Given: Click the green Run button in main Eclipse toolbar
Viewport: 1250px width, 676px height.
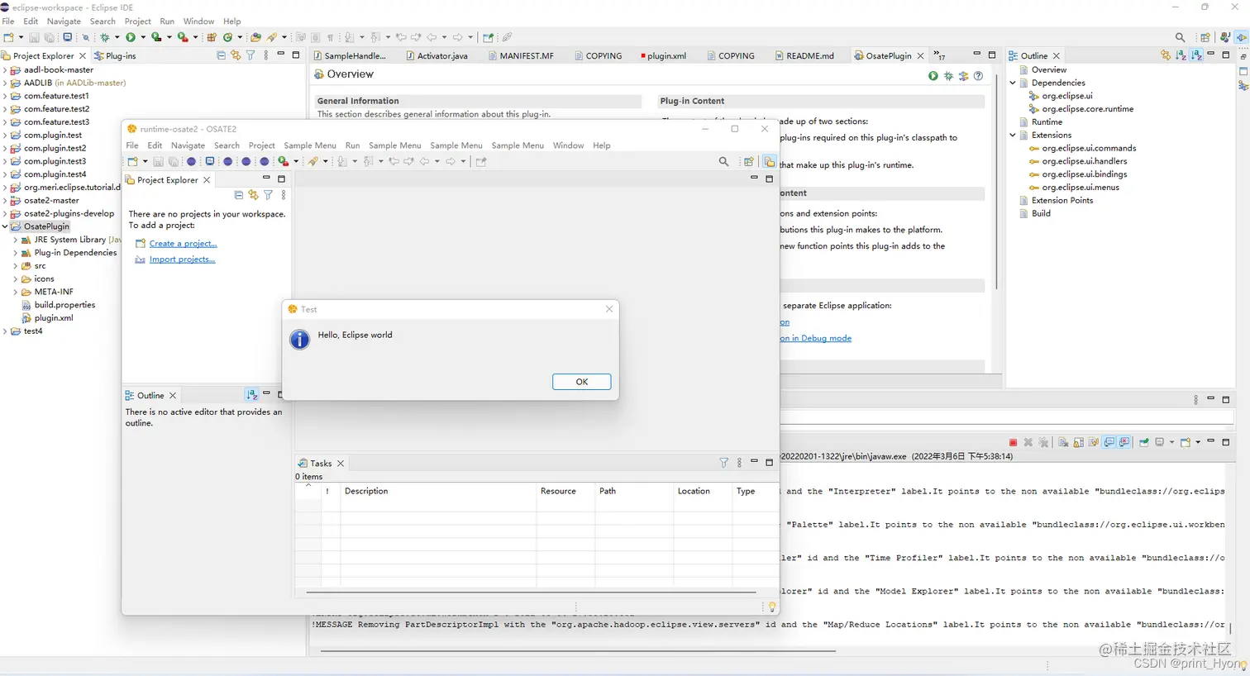Looking at the screenshot, I should [131, 37].
